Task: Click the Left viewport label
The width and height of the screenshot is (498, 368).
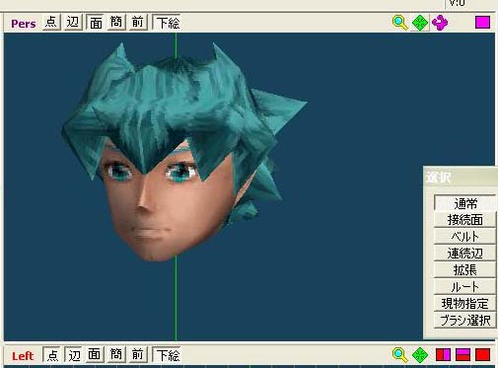Action: (x=23, y=356)
